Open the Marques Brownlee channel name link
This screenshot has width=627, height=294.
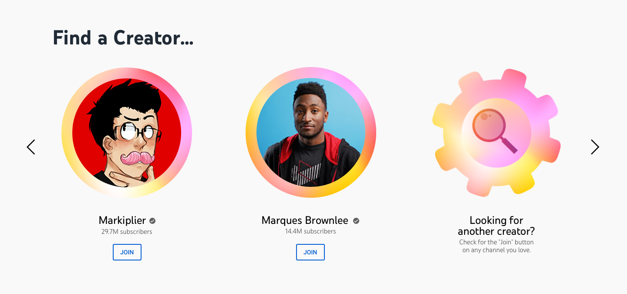305,220
